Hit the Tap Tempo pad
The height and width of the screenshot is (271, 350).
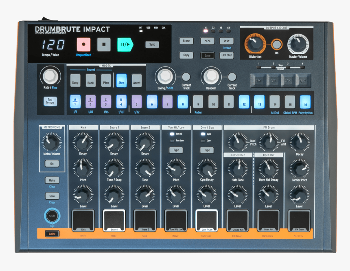click(x=50, y=101)
